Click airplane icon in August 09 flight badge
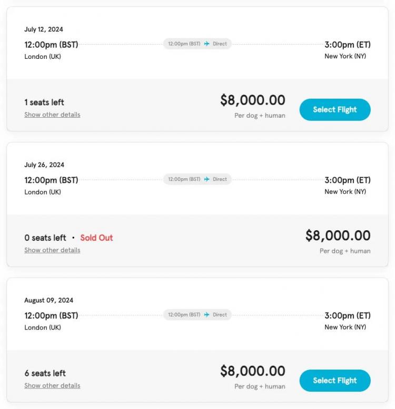This screenshot has width=395, height=409. click(x=206, y=314)
